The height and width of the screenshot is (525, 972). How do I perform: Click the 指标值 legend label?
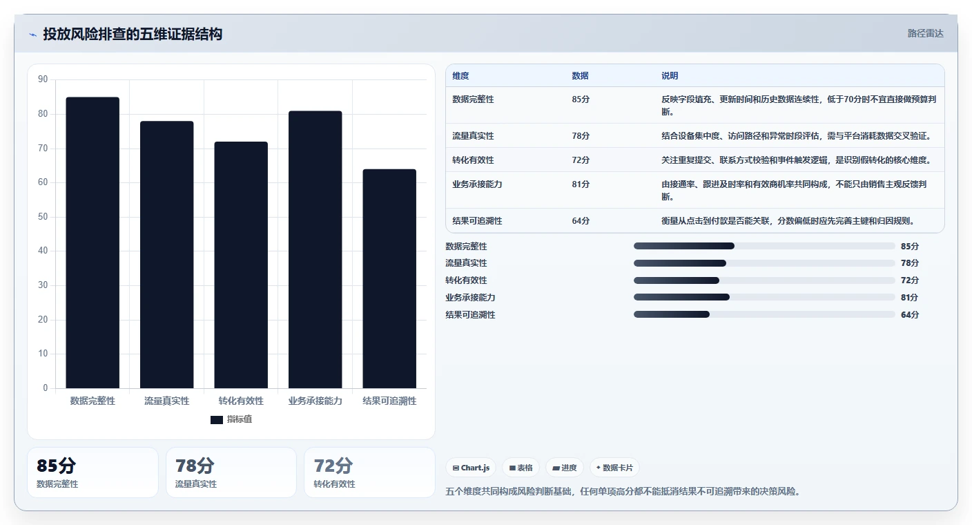point(240,419)
